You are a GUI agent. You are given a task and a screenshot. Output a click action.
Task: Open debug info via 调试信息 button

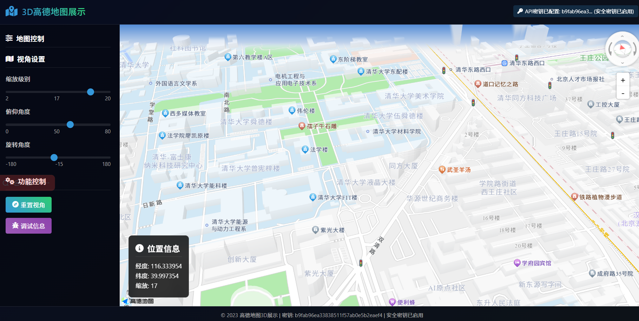28,226
